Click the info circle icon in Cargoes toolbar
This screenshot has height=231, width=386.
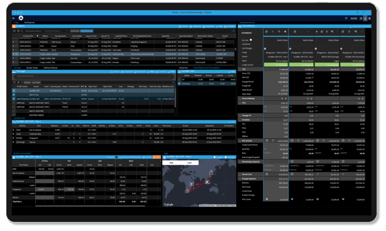pyautogui.click(x=233, y=31)
